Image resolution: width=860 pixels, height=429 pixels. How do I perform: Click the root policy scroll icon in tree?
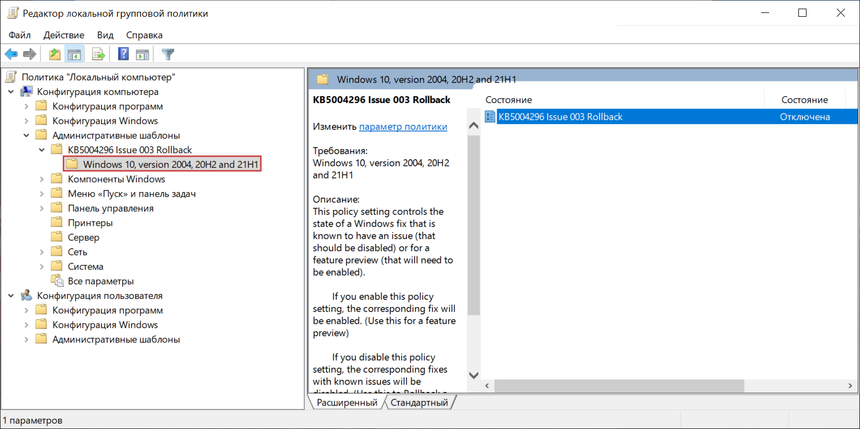(11, 77)
